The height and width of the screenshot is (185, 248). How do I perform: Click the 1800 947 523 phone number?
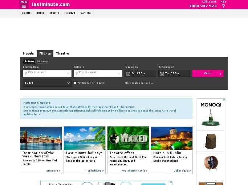(x=203, y=6)
